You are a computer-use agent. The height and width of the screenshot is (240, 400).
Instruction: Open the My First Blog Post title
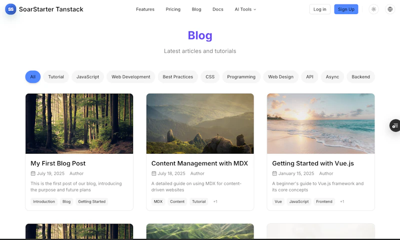tap(58, 163)
